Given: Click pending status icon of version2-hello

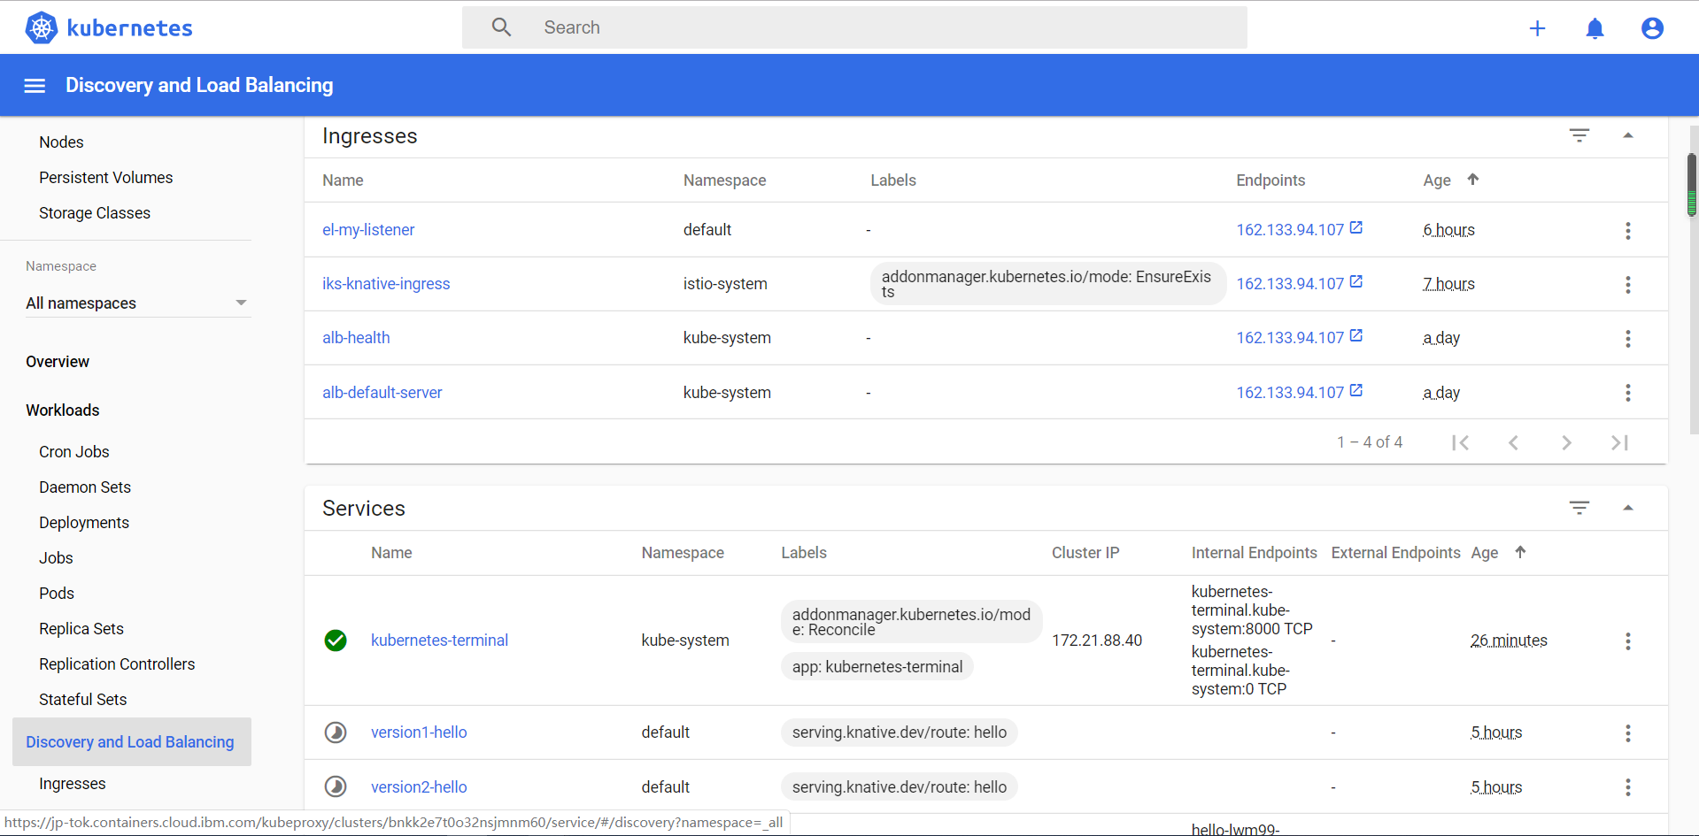Looking at the screenshot, I should tap(336, 786).
